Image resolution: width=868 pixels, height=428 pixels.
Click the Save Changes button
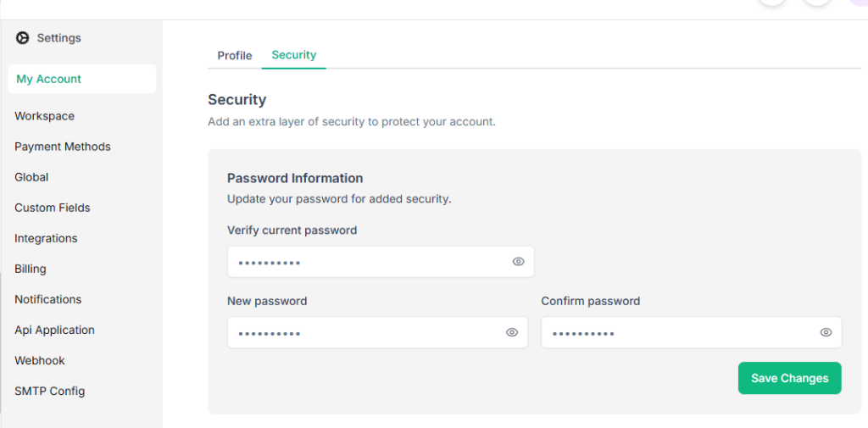coord(789,378)
